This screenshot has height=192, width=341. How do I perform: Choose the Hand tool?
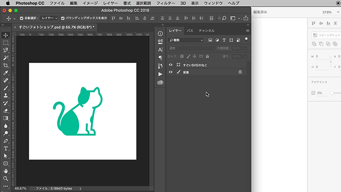[x=6, y=171]
